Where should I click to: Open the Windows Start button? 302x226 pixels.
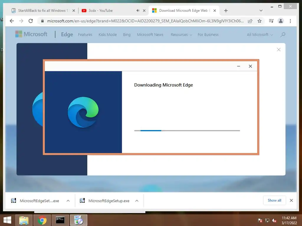(7, 220)
